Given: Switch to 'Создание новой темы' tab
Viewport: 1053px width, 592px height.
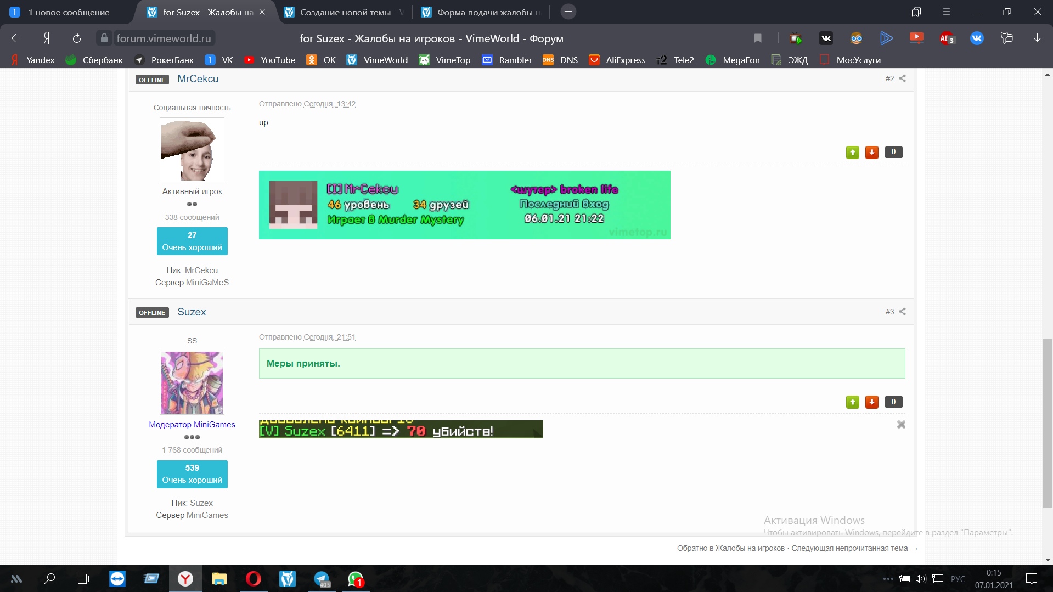Looking at the screenshot, I should (345, 12).
